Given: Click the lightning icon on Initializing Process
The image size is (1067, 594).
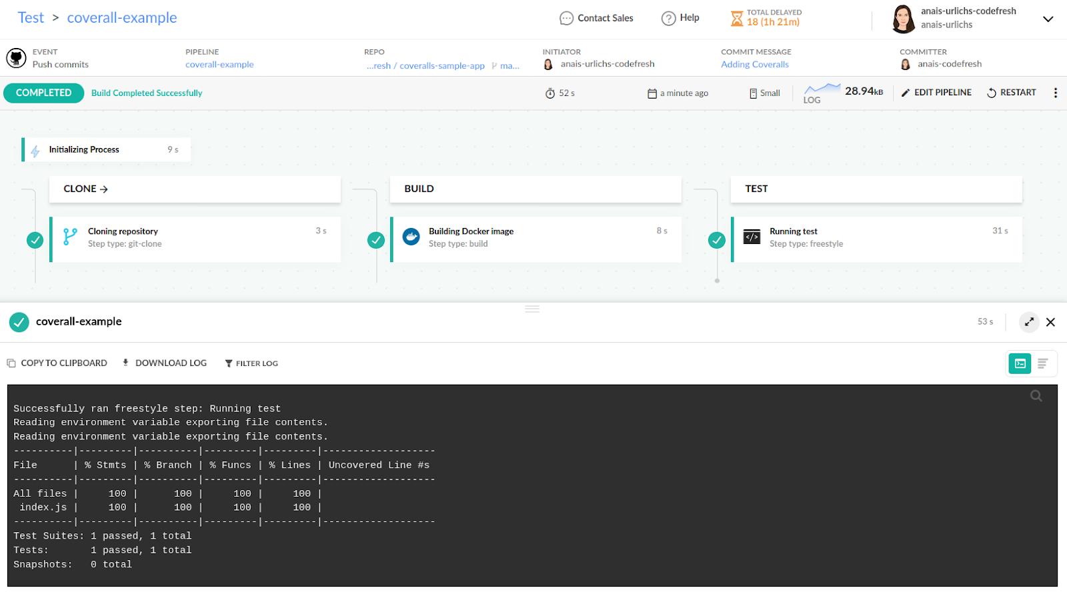Looking at the screenshot, I should pos(35,151).
